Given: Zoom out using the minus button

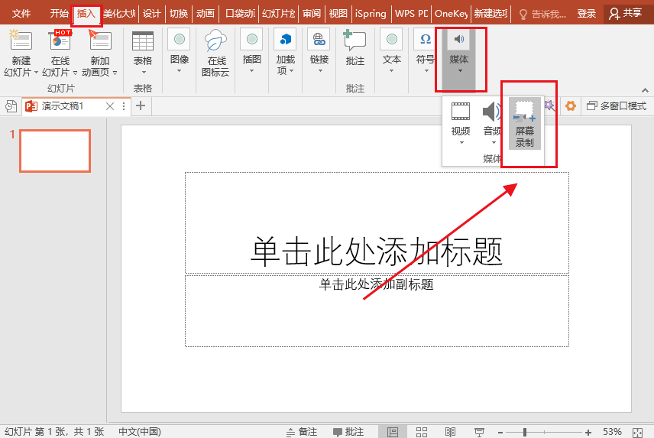Looking at the screenshot, I should pyautogui.click(x=500, y=432).
